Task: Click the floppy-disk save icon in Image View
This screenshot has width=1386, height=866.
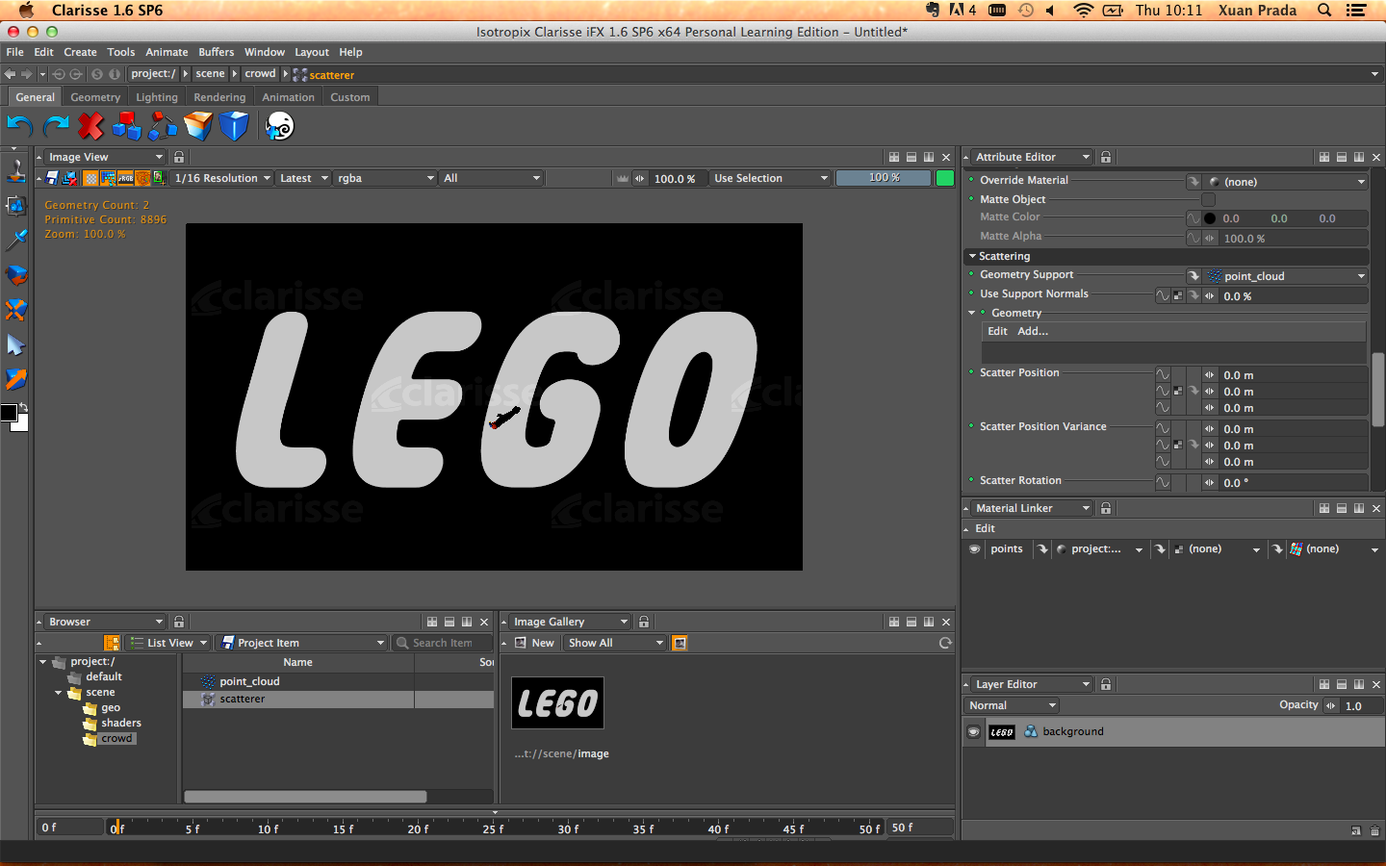Action: [x=52, y=178]
